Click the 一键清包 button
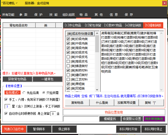The width and height of the screenshot is (168, 135). pos(47,79)
